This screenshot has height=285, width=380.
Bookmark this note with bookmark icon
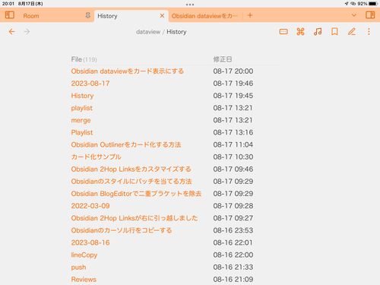tap(334, 32)
